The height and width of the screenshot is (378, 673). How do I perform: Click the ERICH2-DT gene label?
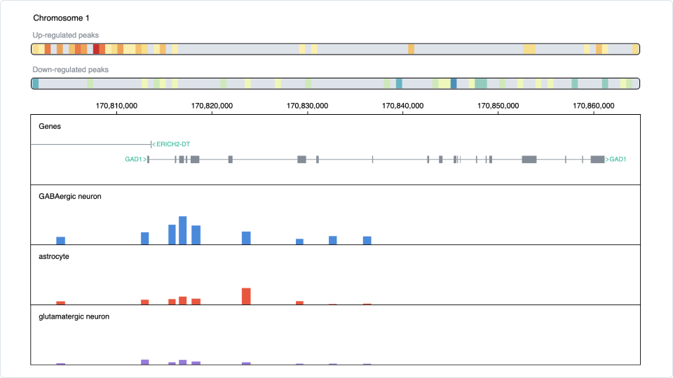172,144
